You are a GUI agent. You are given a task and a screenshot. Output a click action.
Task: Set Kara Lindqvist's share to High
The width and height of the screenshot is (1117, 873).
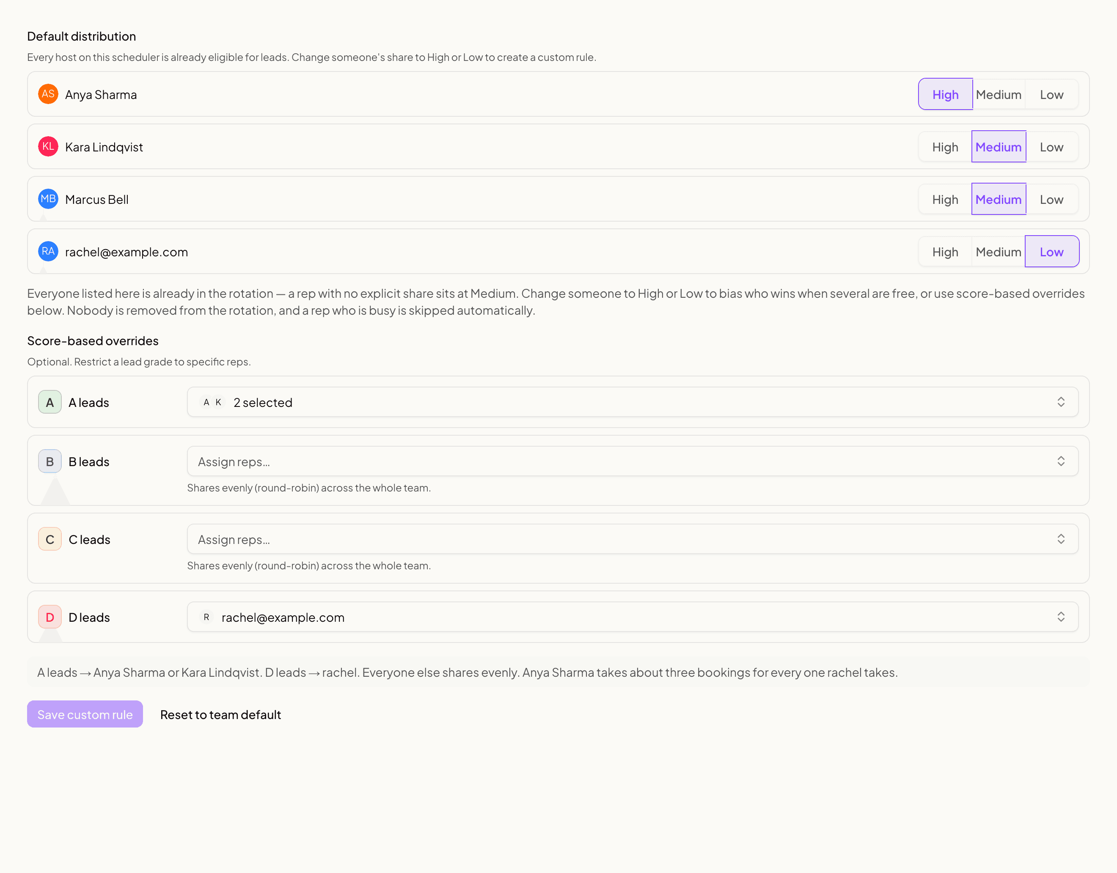pyautogui.click(x=945, y=147)
